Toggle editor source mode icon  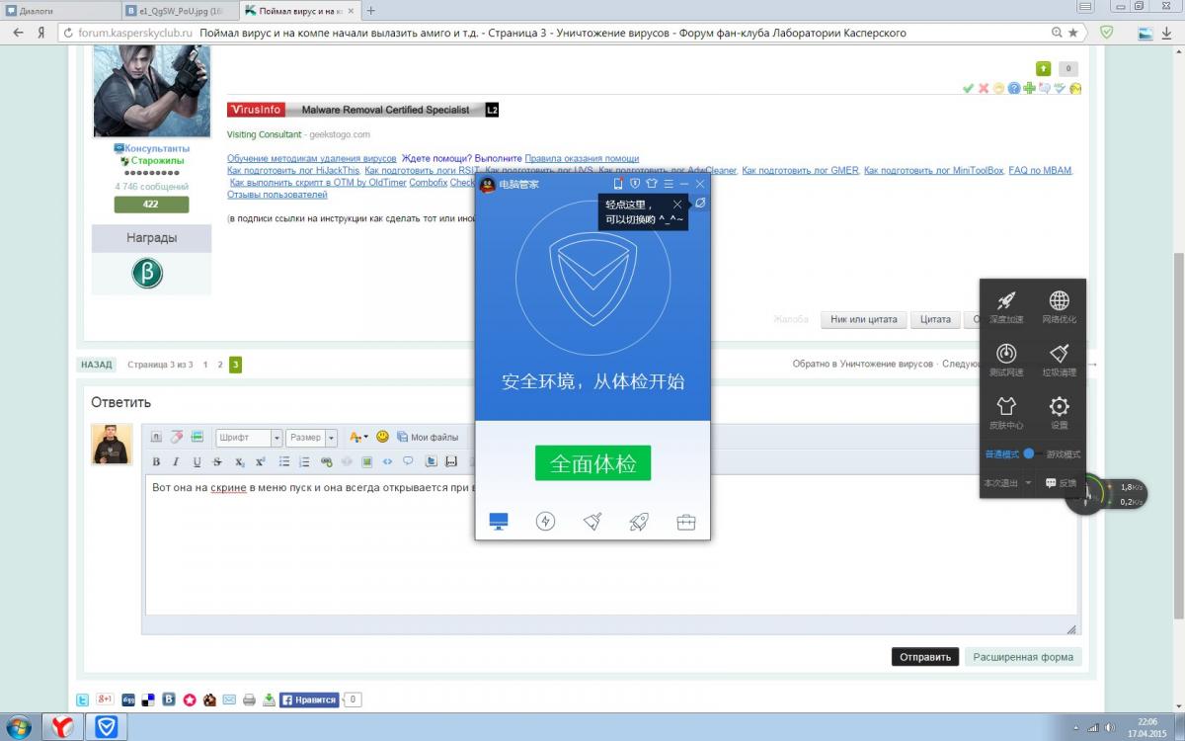tap(156, 437)
